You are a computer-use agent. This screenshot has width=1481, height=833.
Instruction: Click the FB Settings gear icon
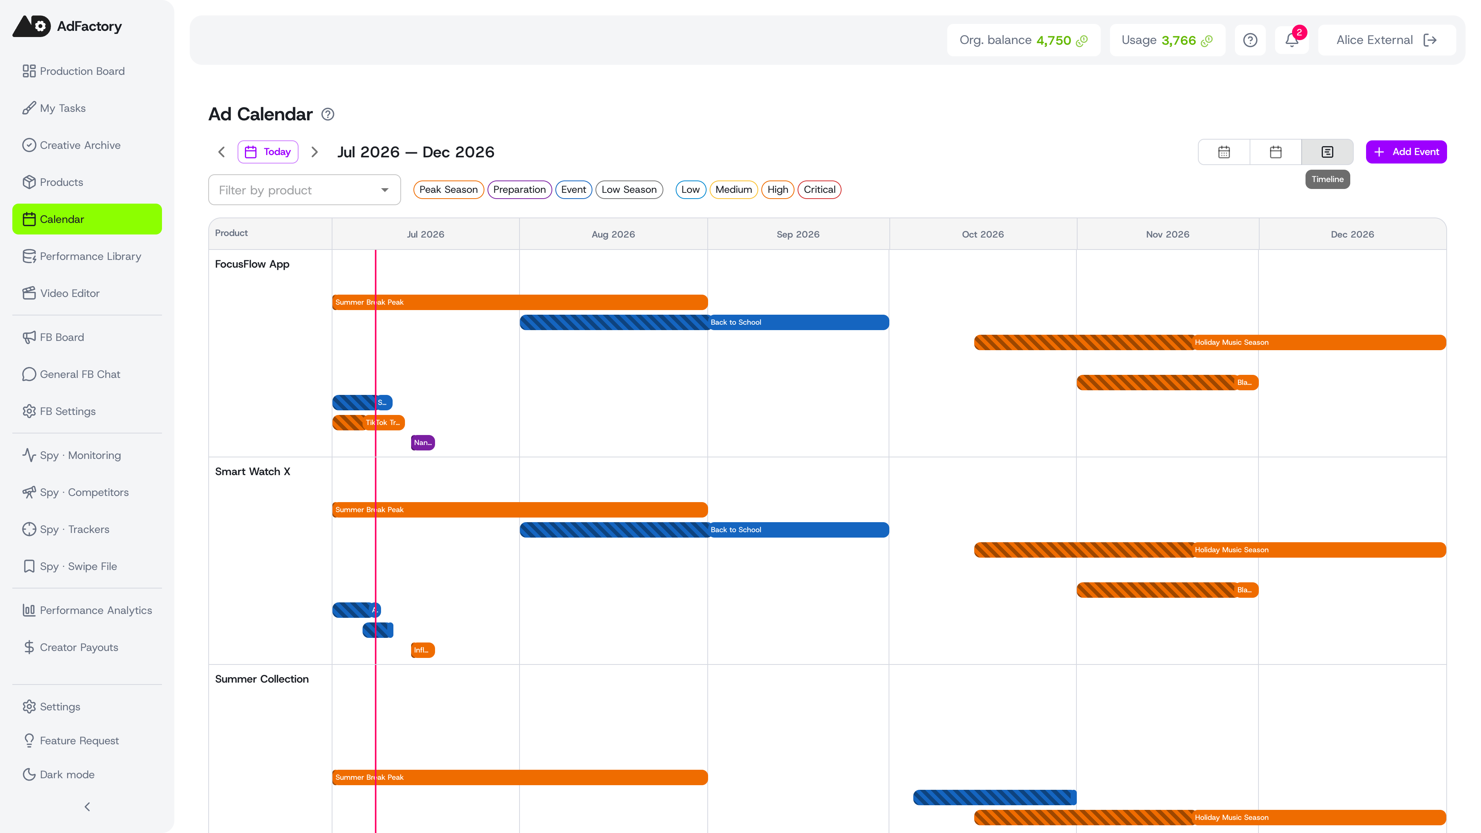tap(29, 411)
